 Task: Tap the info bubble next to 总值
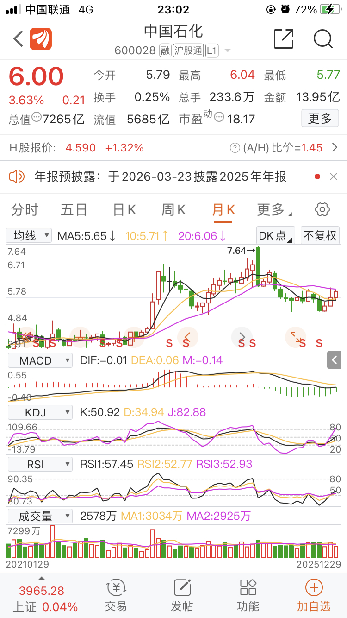[x=36, y=117]
